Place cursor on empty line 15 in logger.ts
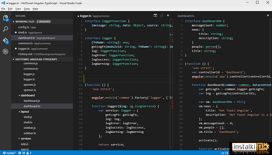 tap(128, 81)
